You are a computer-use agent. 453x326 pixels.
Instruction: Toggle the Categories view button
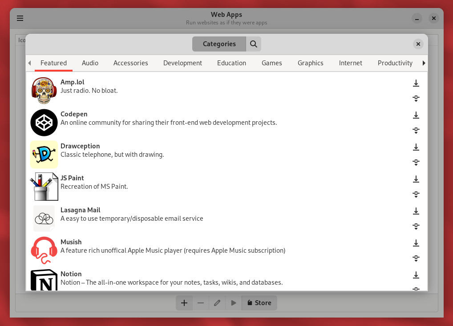pos(219,44)
